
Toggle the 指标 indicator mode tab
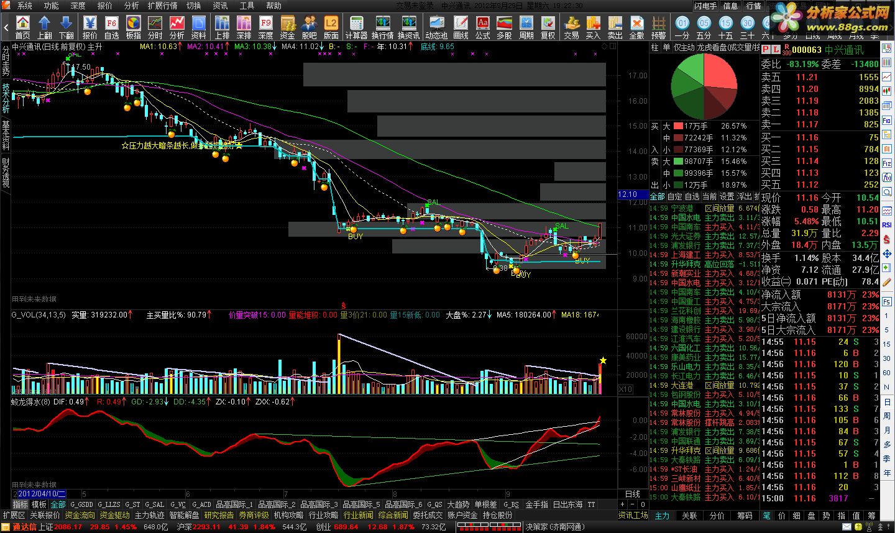[21, 504]
